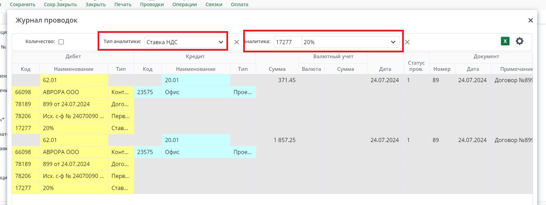
Task: Select the 371.45 sum cell
Action: [x=277, y=80]
